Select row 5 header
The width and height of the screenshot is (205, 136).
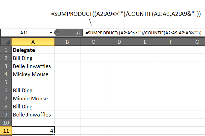click(x=6, y=82)
